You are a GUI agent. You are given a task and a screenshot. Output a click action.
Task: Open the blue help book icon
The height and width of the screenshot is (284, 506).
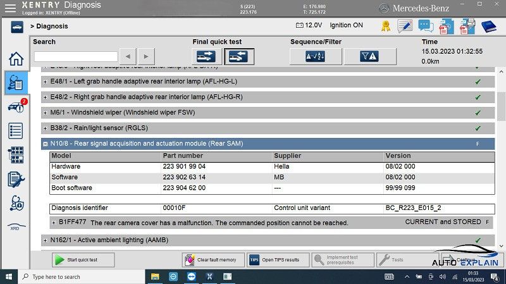tap(488, 27)
